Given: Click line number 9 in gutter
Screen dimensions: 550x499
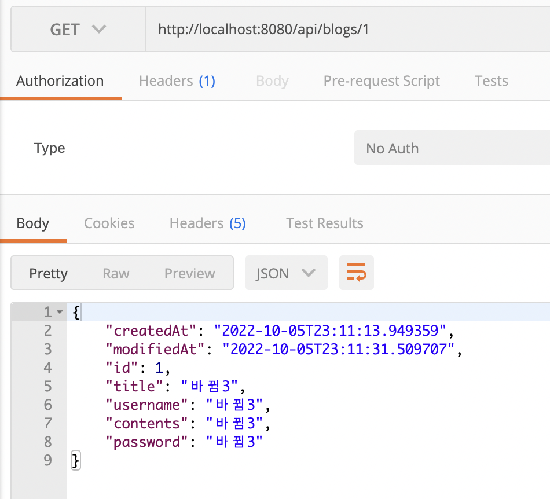Looking at the screenshot, I should click(x=47, y=460).
